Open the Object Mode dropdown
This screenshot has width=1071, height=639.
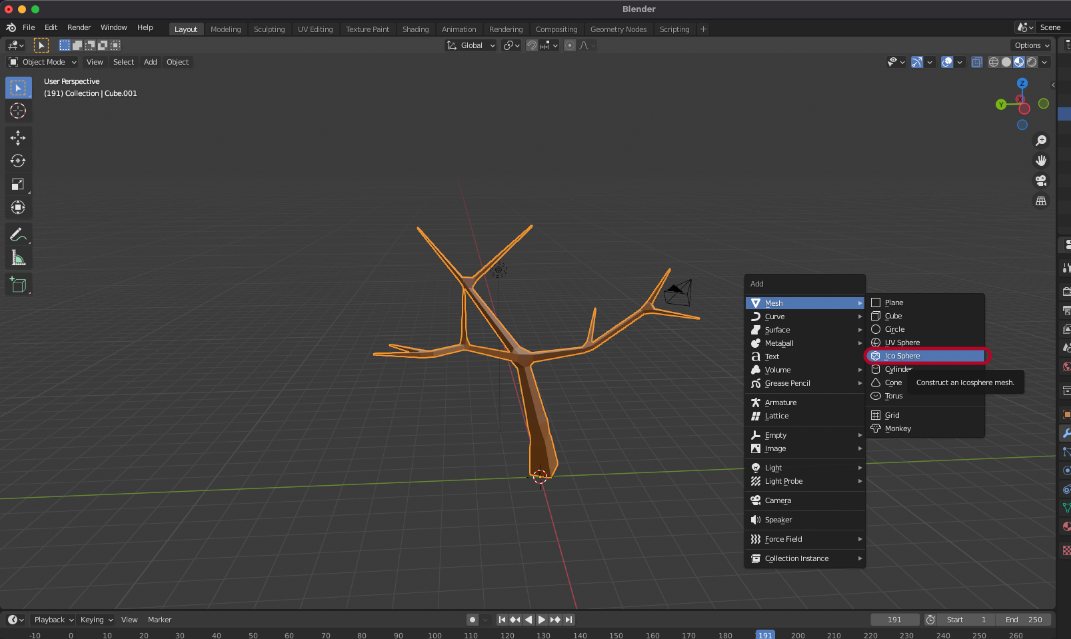[x=43, y=62]
